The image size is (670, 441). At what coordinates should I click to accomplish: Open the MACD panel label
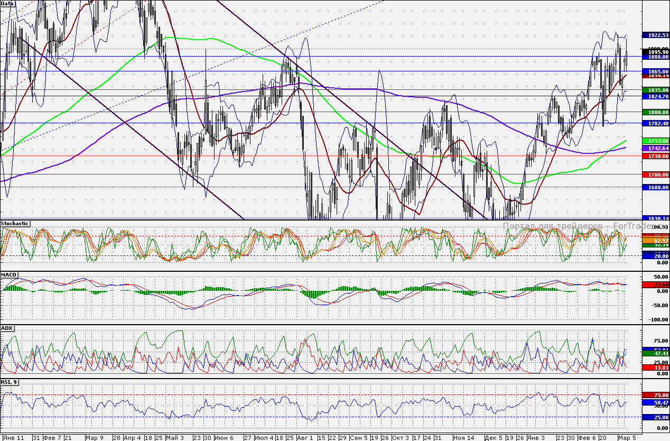coord(9,275)
